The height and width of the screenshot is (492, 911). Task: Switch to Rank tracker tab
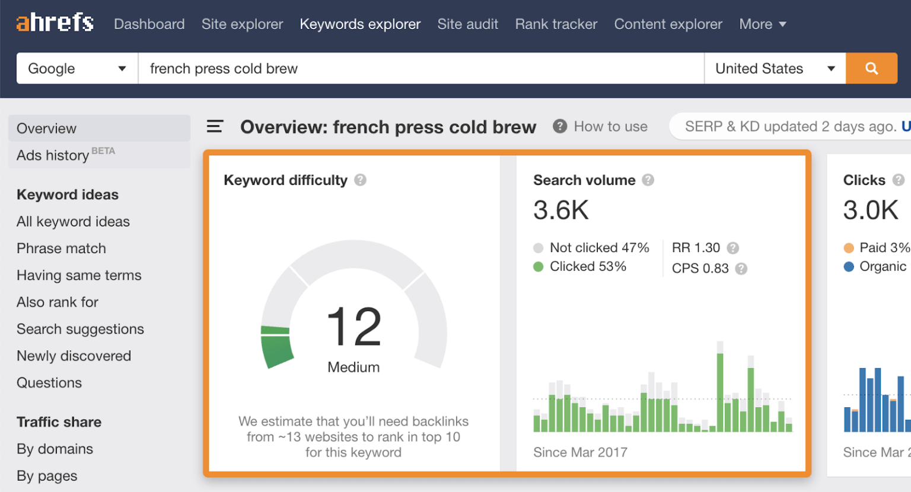556,24
